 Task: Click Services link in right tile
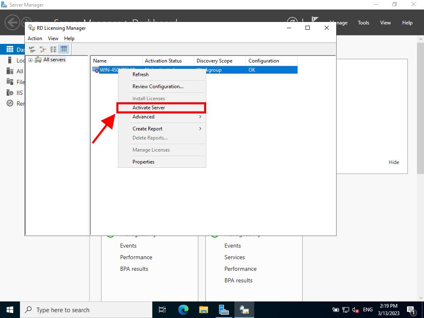234,257
